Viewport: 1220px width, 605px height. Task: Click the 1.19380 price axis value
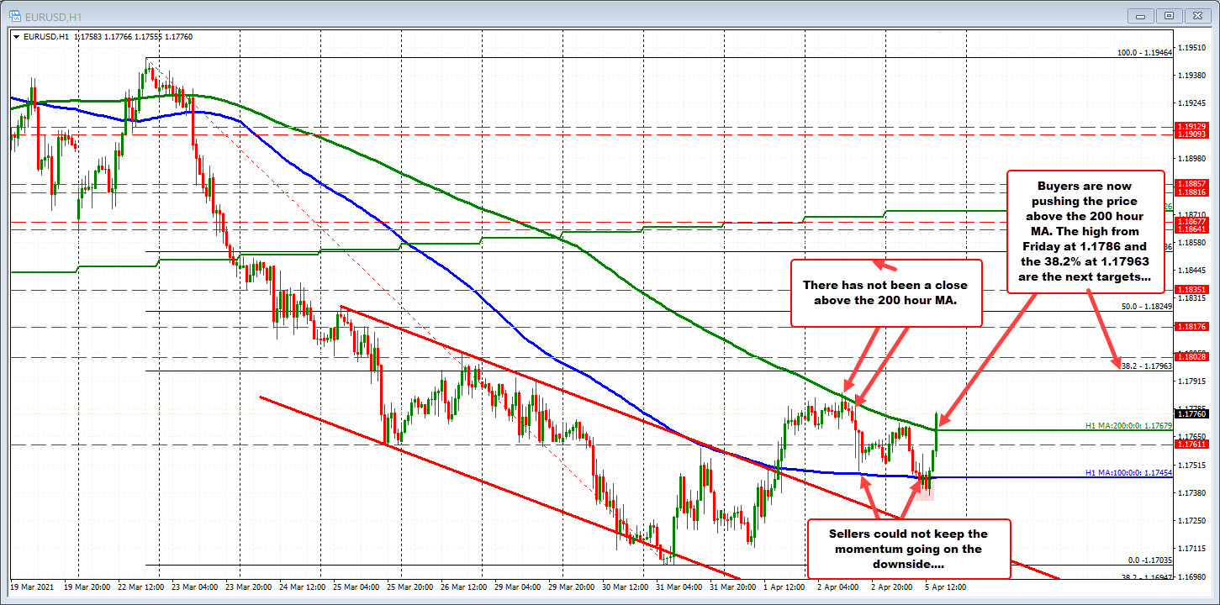click(1192, 76)
